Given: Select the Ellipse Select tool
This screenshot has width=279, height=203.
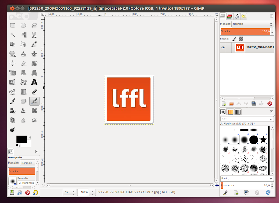Looking at the screenshot, I should (23, 25).
